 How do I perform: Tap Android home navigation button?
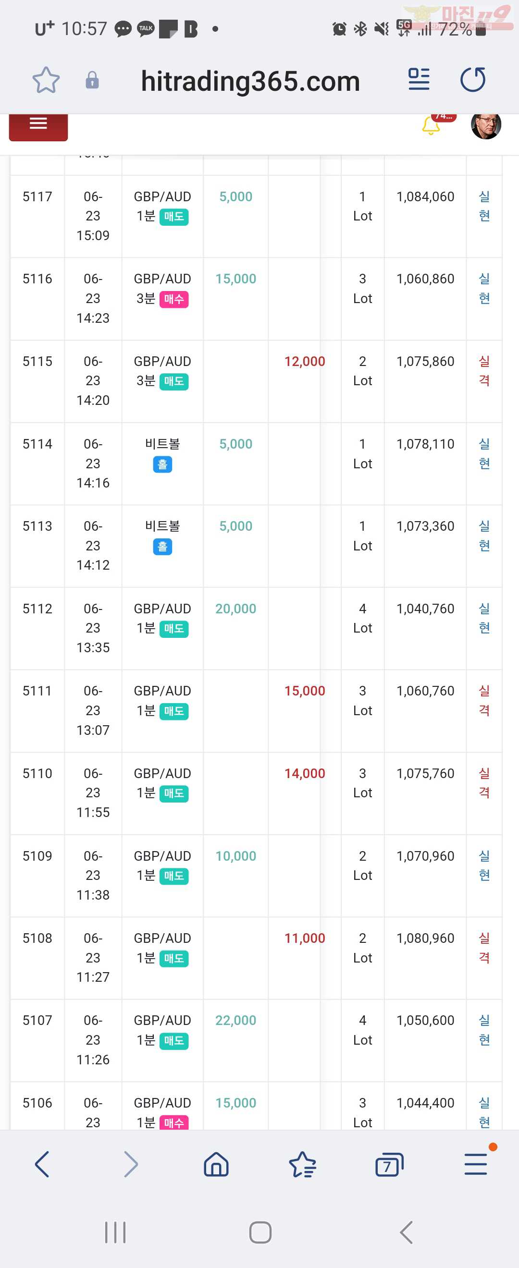coord(260,1232)
